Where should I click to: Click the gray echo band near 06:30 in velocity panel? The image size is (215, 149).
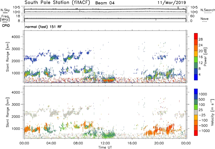pos(69,113)
